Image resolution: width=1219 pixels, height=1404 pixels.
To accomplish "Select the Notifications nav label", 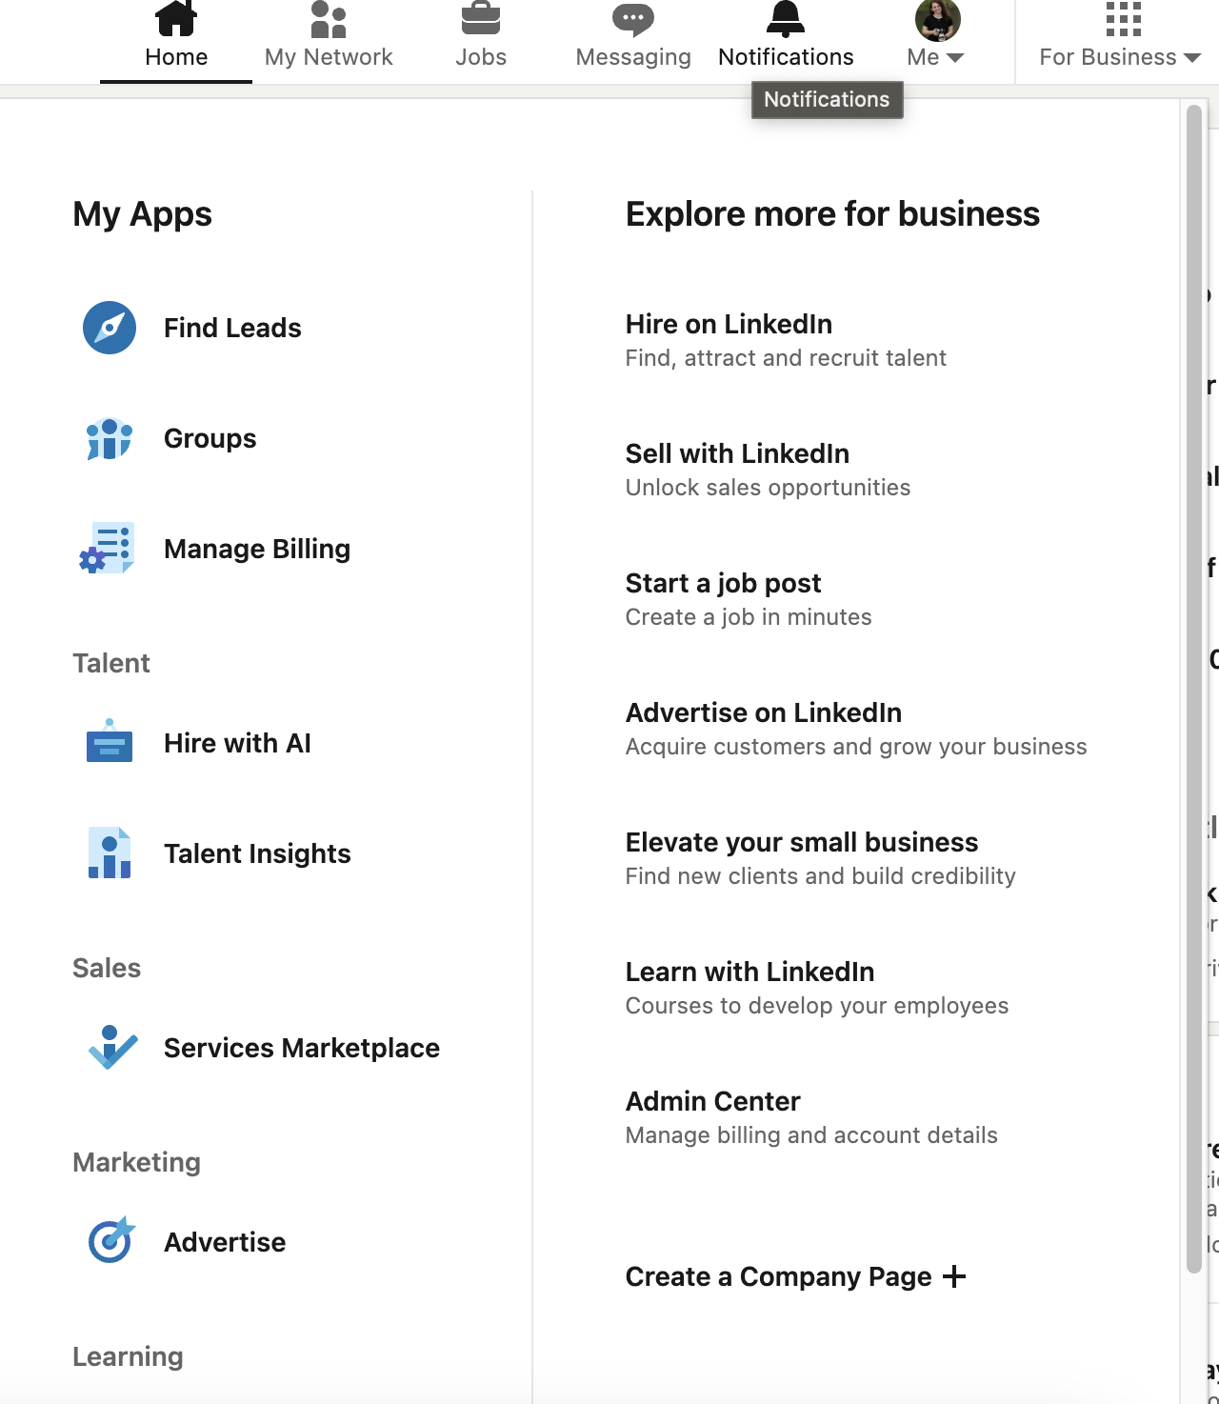I will (x=786, y=57).
